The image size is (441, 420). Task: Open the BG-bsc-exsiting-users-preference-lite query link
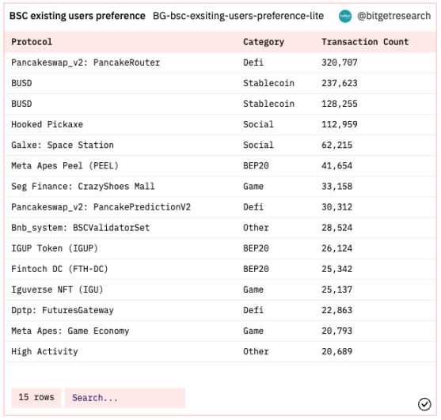point(238,16)
